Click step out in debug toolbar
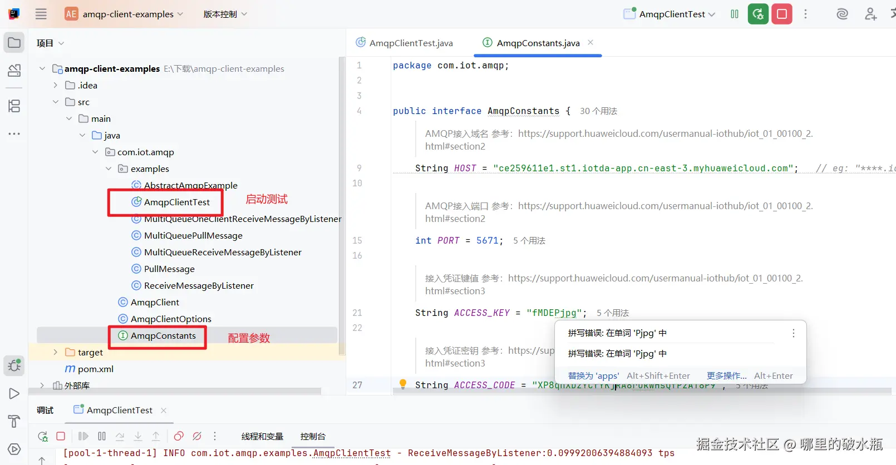896x465 pixels. click(x=156, y=436)
